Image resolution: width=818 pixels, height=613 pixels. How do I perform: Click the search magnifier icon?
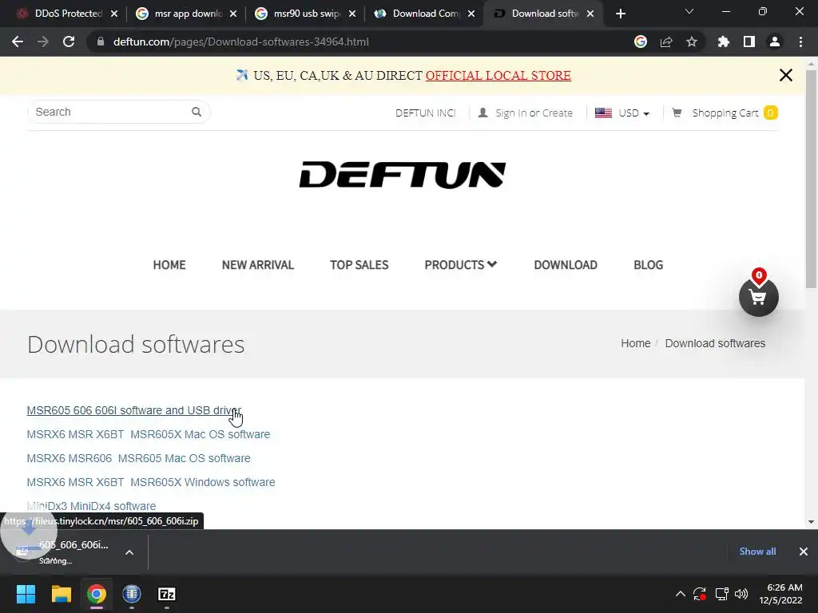(197, 112)
